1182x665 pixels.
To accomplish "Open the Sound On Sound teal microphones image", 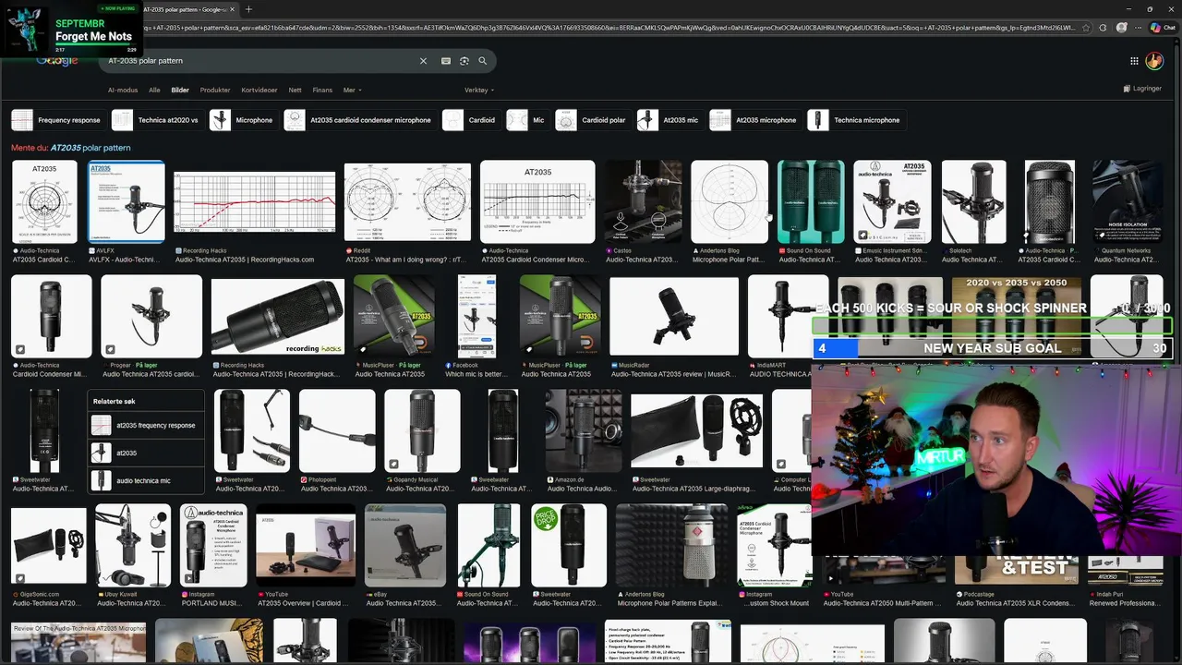I will coord(811,201).
